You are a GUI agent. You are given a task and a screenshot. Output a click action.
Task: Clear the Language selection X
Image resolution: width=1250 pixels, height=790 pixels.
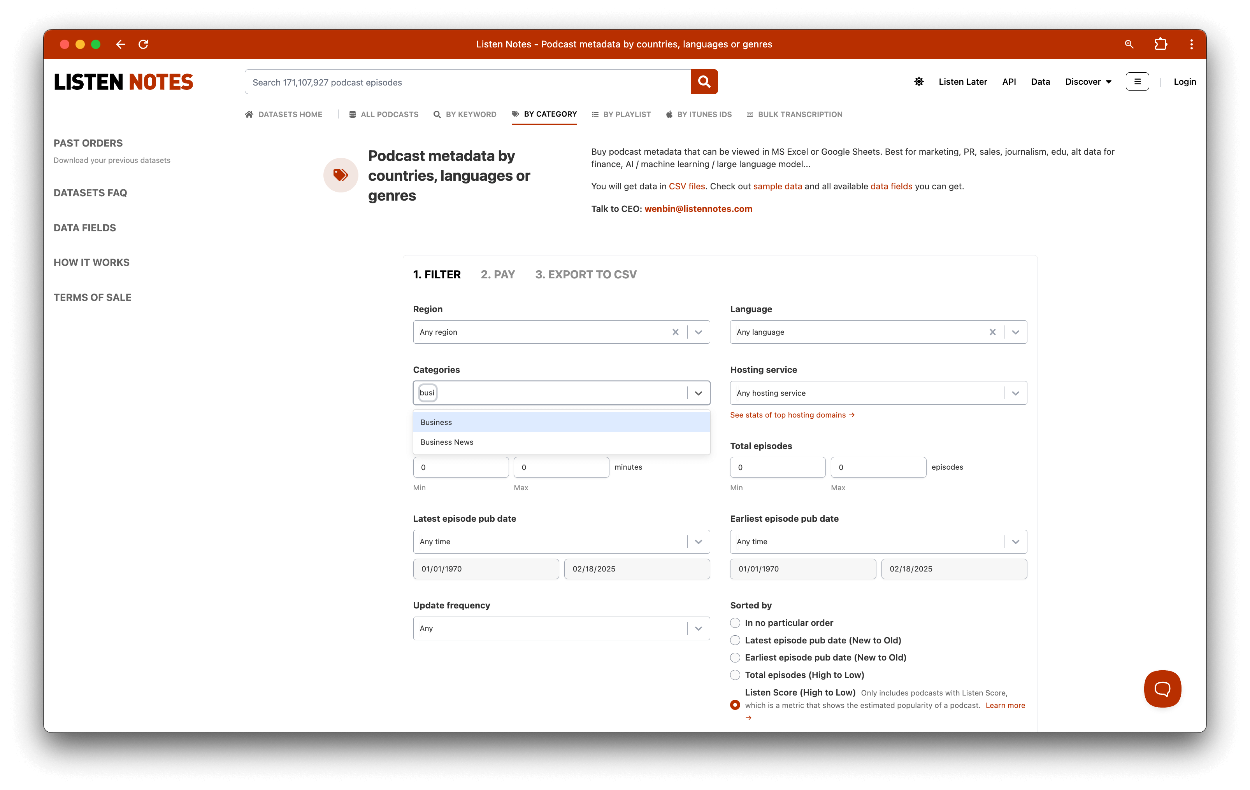tap(992, 332)
